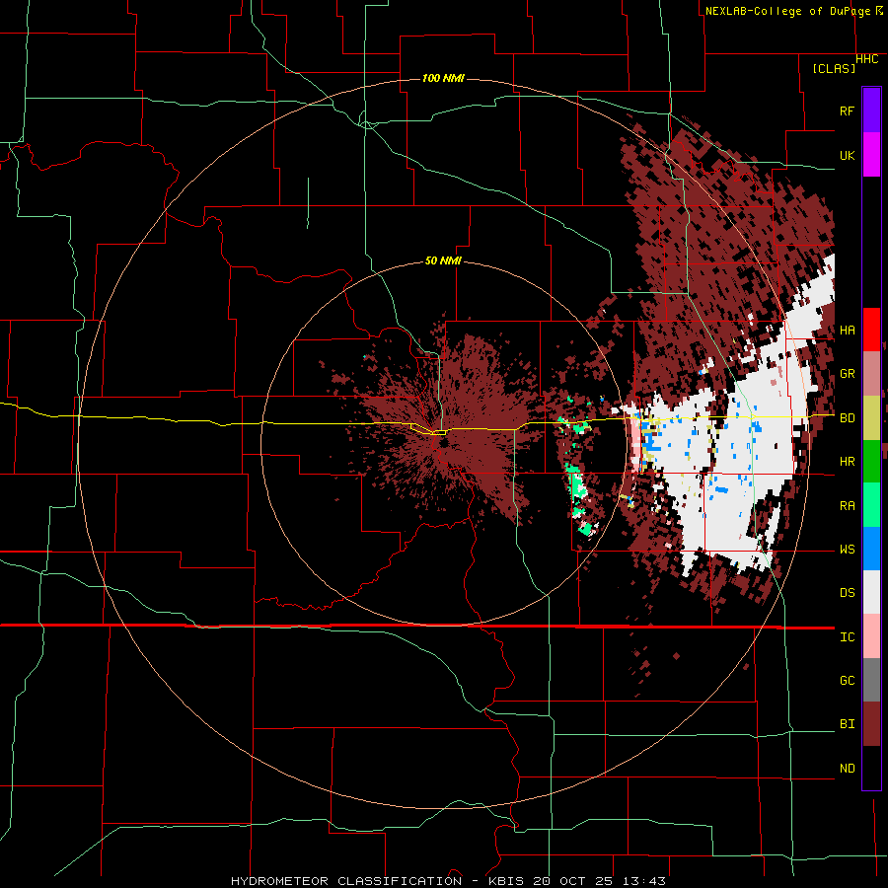Click the 'GR' legend label
Screen dimensions: 888x888
pyautogui.click(x=847, y=374)
